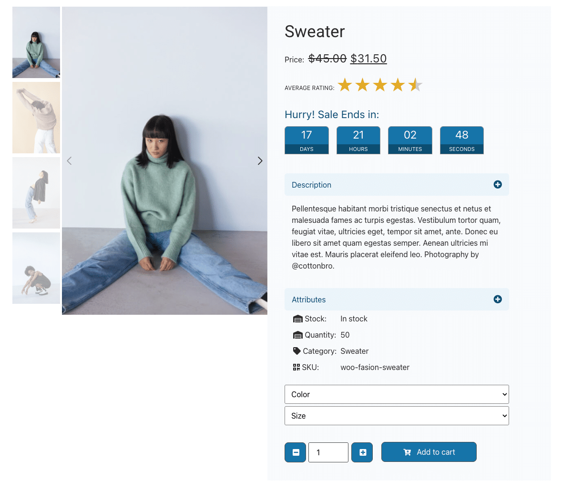Increase quantity with the plus button
Screen dimensions: 562x490
click(x=362, y=452)
